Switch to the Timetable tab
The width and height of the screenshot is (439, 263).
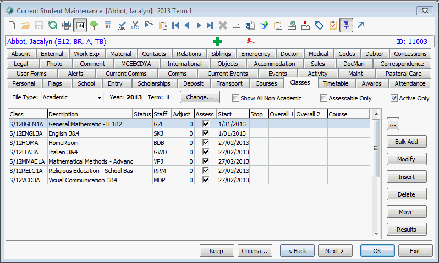336,83
